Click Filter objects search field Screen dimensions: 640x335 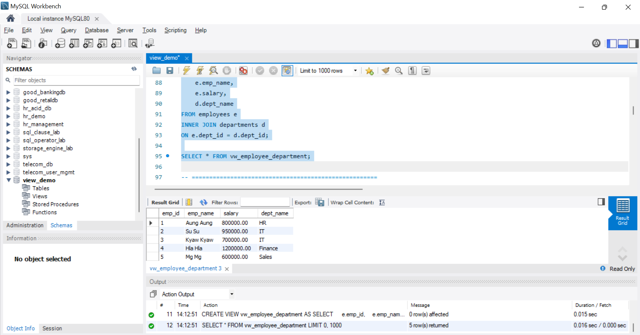pyautogui.click(x=76, y=80)
